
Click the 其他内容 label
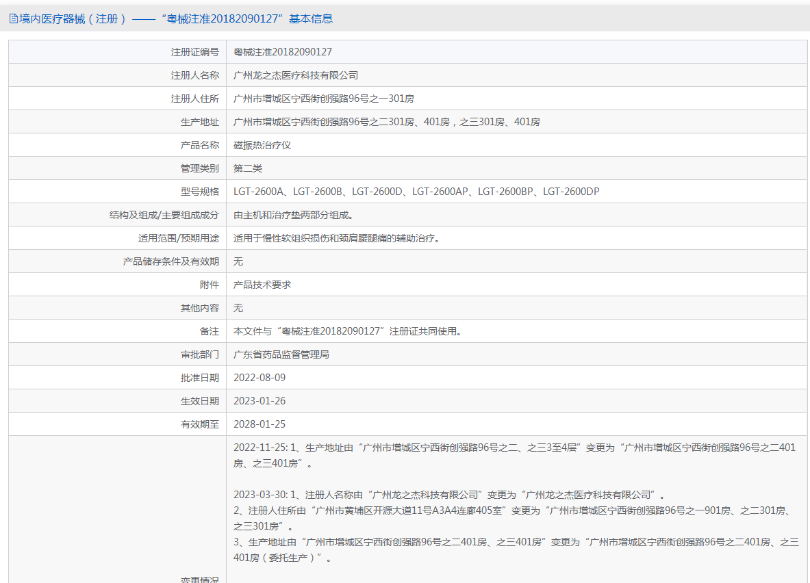click(199, 308)
